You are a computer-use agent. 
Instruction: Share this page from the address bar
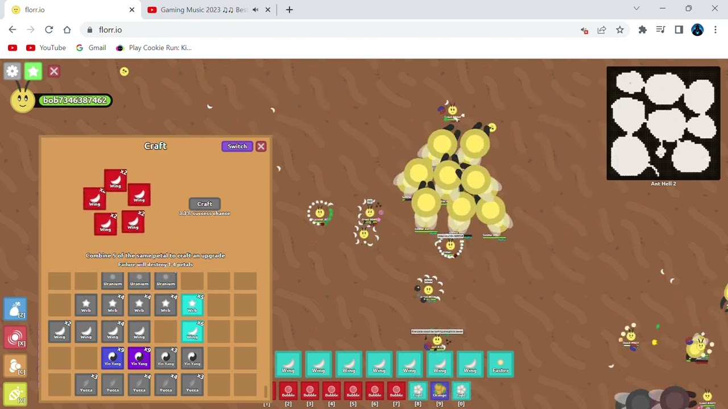click(x=602, y=30)
